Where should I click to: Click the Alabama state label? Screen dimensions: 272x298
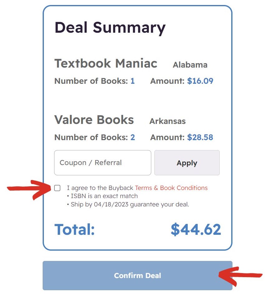190,65
